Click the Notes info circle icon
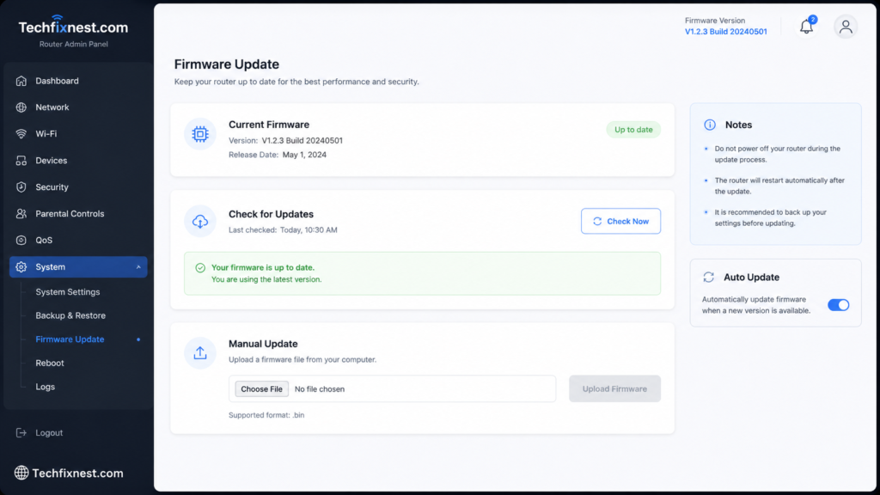Screen dimensions: 880x495 tap(709, 125)
